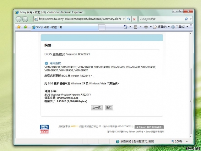Click the BIOS 更新程式 Version R3220Y1 heading
Viewport: 201px width, 151px height.
[67, 54]
